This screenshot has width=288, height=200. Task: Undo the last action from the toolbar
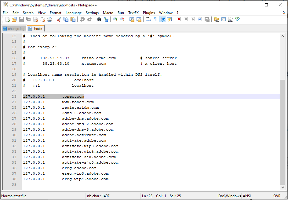point(82,19)
